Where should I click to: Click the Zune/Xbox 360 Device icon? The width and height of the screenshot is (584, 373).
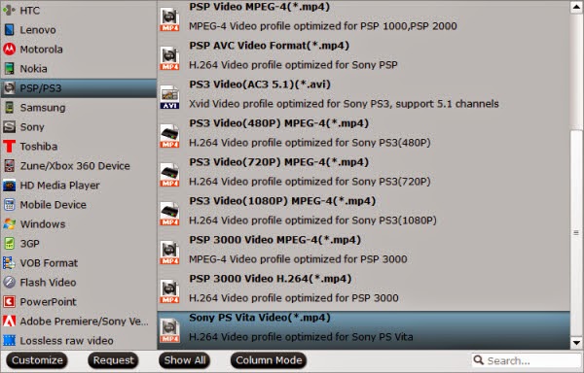[10, 166]
